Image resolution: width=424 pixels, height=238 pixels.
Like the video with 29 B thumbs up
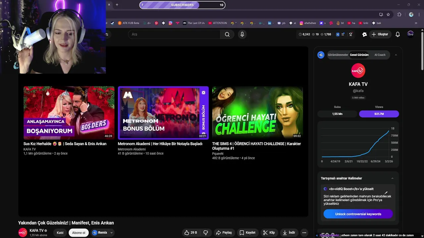pyautogui.click(x=190, y=232)
